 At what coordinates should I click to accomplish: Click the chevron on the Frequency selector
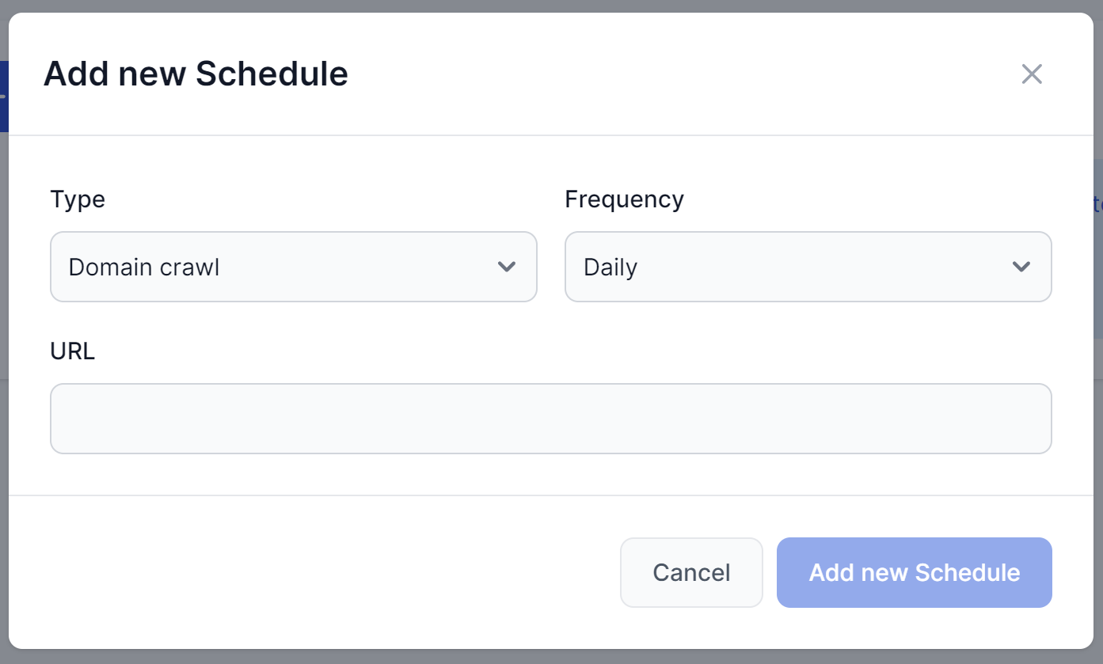coord(1021,267)
